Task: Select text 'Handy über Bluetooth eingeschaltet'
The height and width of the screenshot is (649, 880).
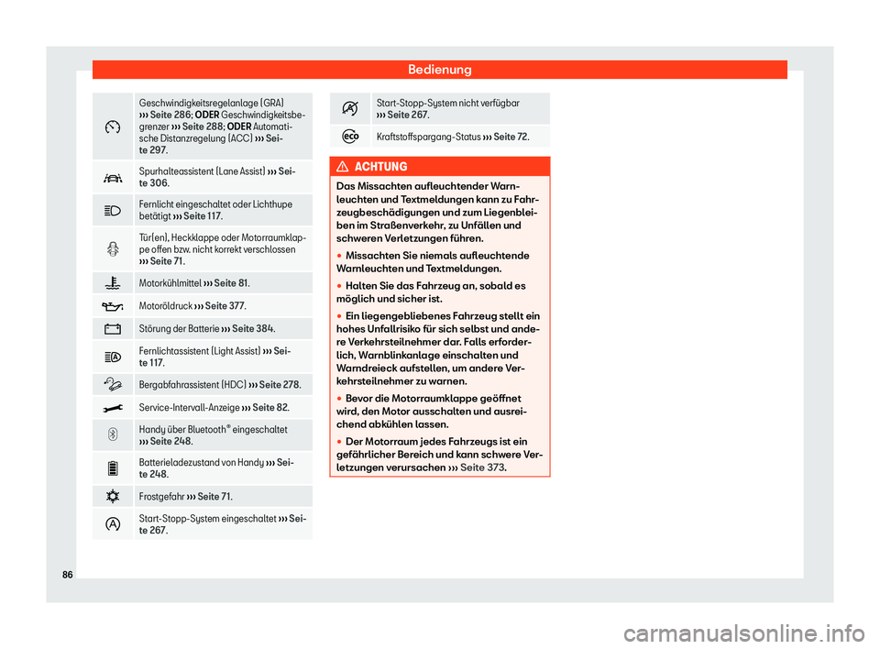Action: pyautogui.click(x=214, y=430)
